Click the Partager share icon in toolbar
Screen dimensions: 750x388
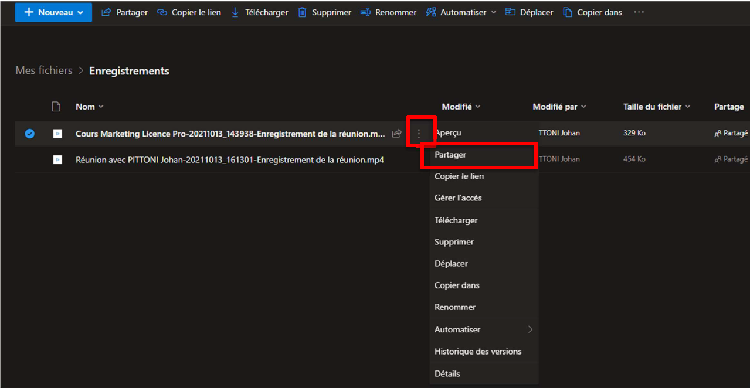coord(106,12)
